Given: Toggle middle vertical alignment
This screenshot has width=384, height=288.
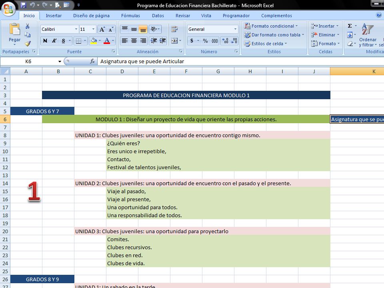Looking at the screenshot, I should pyautogui.click(x=134, y=29).
